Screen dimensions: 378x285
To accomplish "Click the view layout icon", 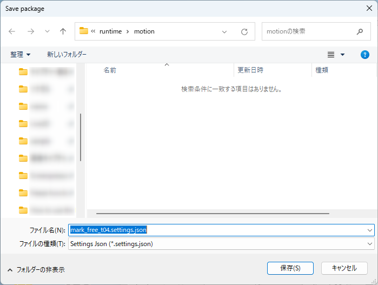I will click(331, 55).
